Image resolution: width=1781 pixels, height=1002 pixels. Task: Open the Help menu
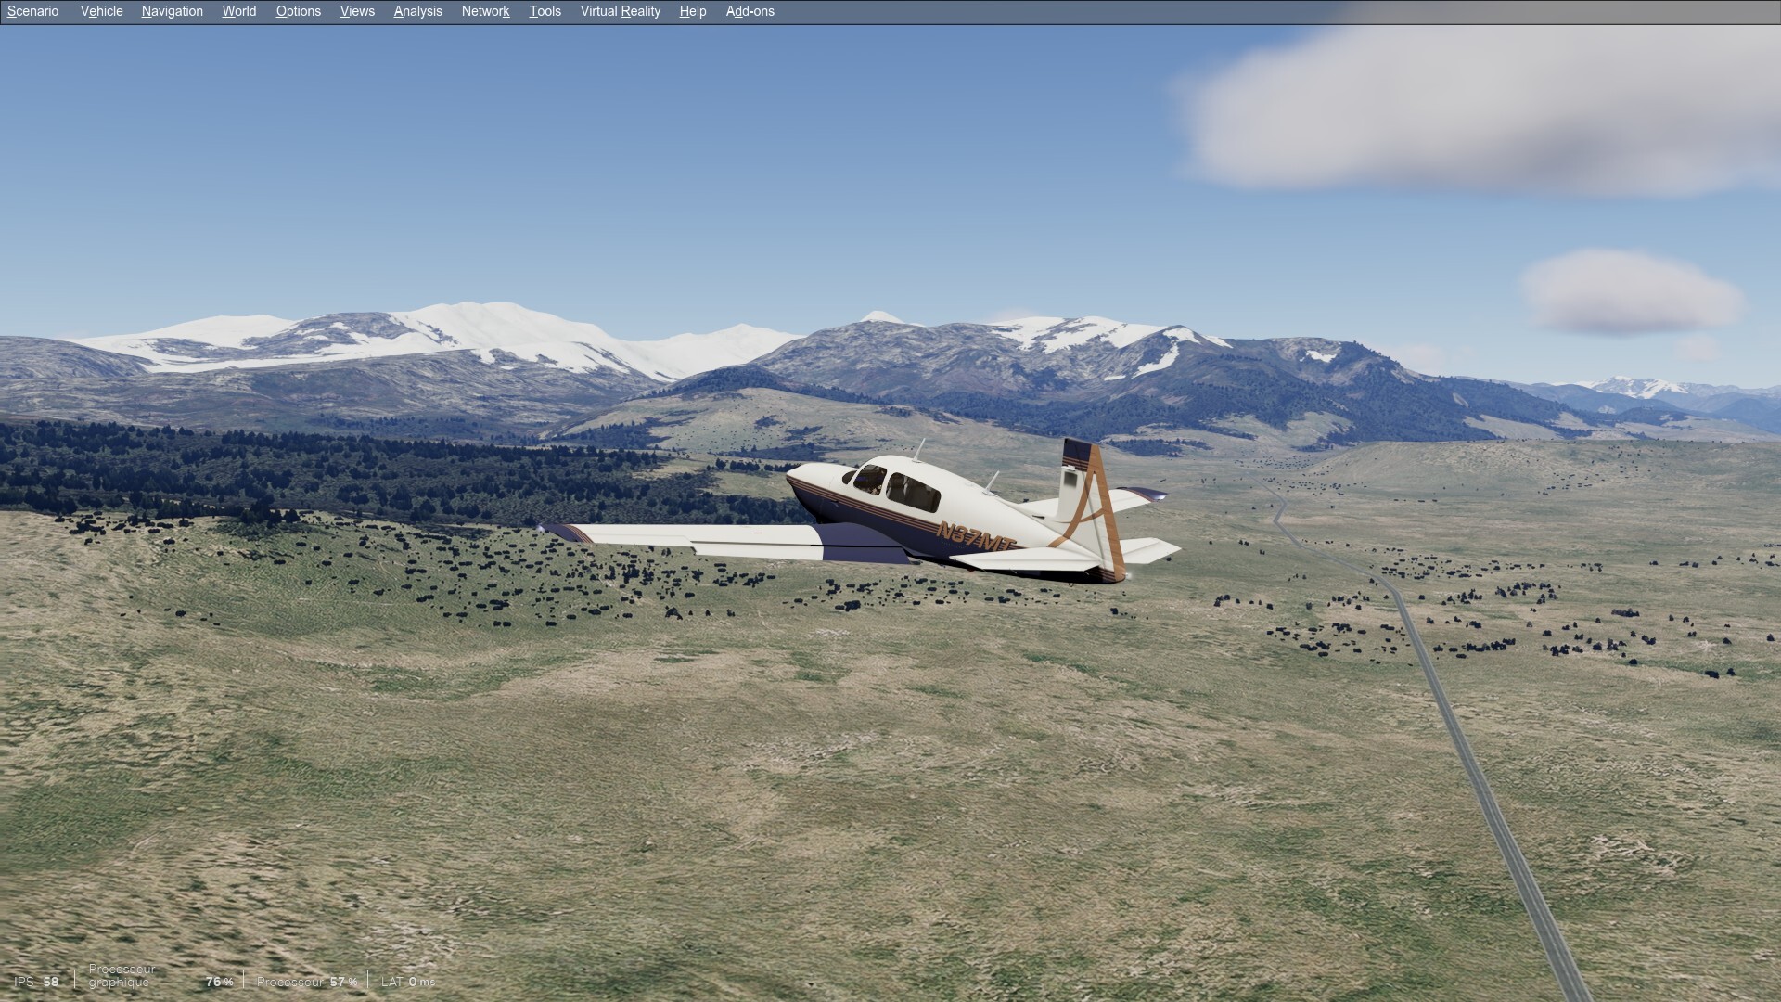click(x=692, y=11)
